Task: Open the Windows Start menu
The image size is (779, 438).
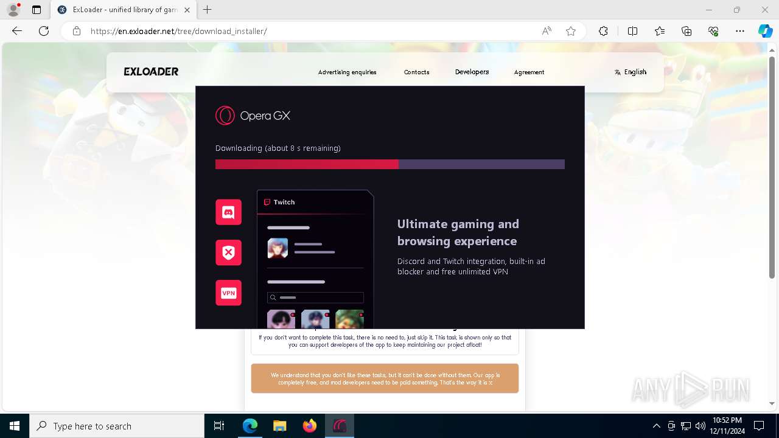Action: click(x=15, y=426)
